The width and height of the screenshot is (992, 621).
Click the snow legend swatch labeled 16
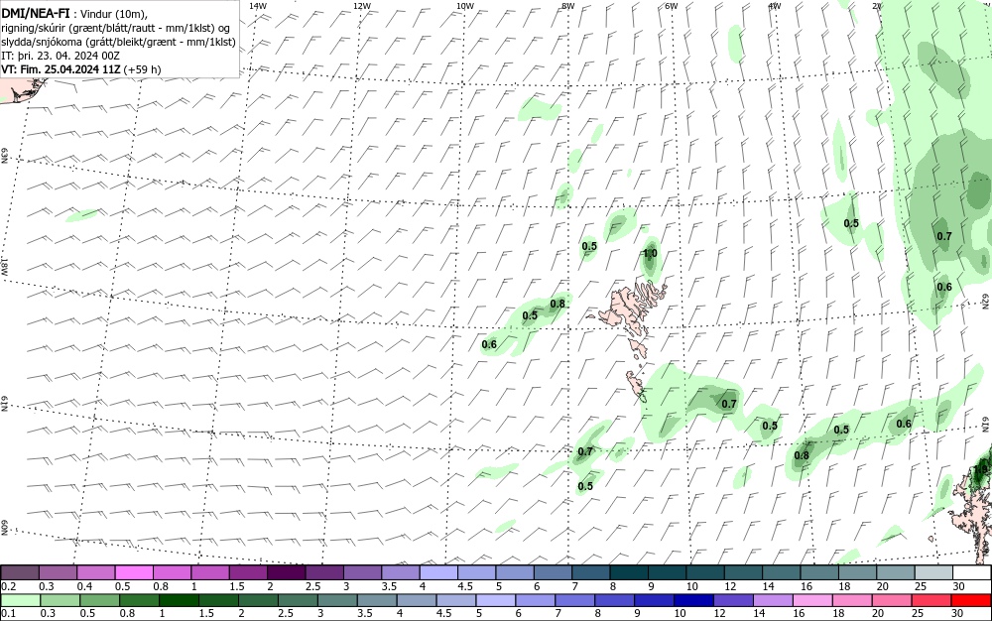[820, 572]
